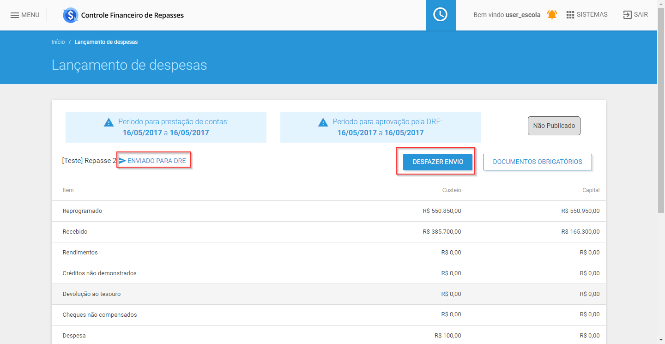The width and height of the screenshot is (665, 344).
Task: Open the SISTEMAS grid icon
Action: [570, 15]
